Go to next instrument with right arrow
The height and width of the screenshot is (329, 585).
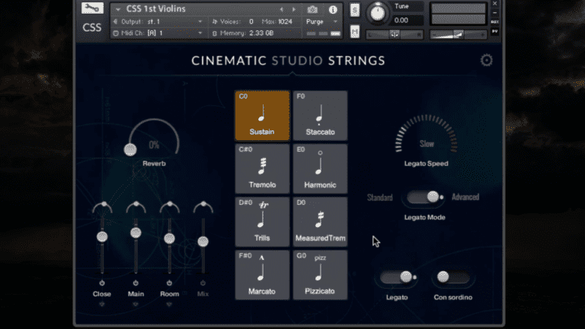(x=294, y=9)
